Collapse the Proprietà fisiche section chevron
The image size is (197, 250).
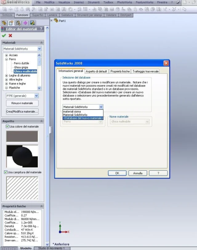42,206
